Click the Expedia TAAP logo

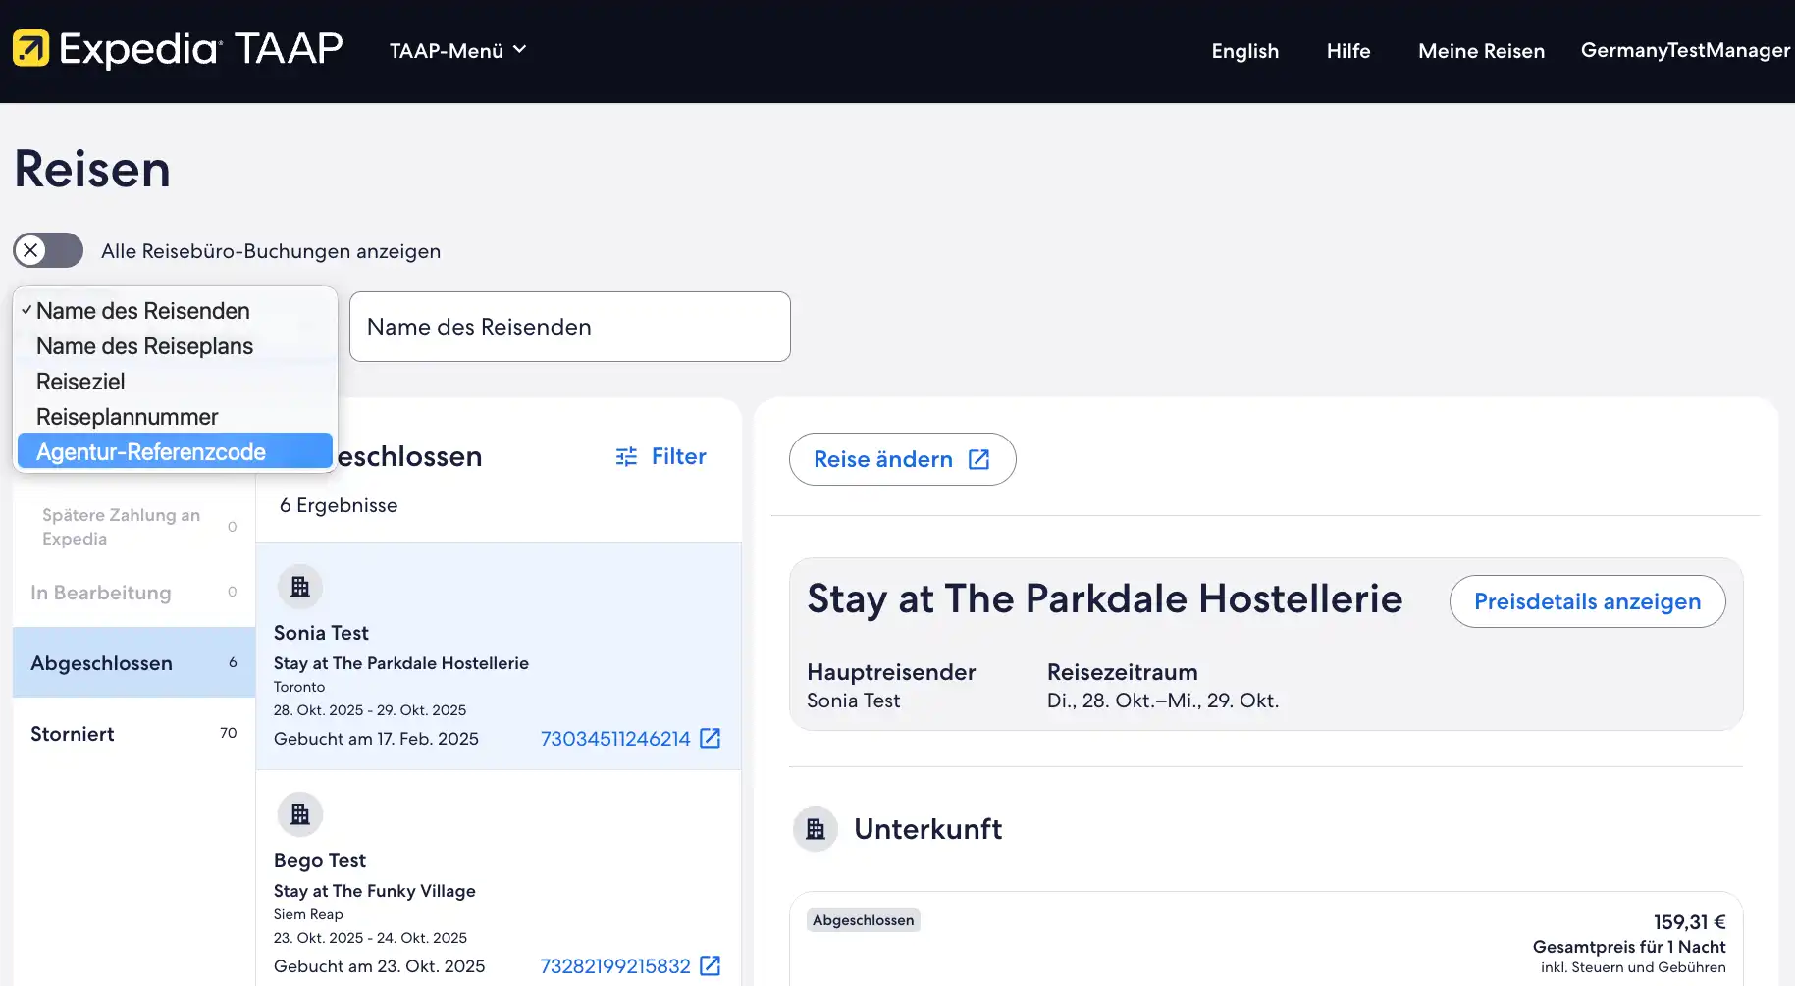tap(178, 49)
